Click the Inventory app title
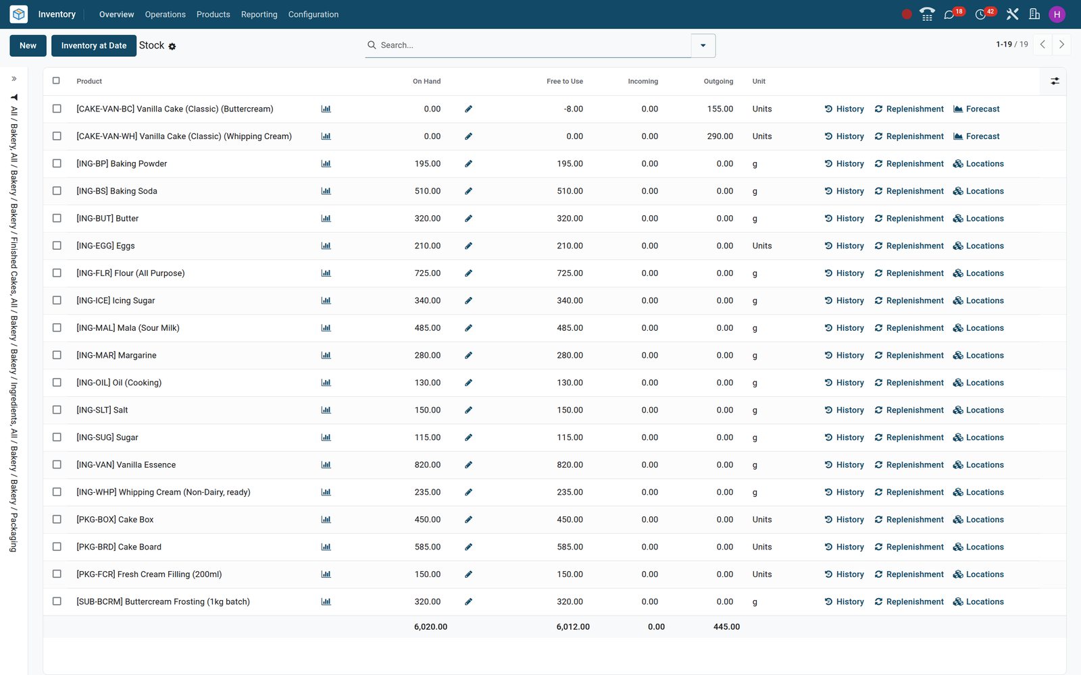The image size is (1081, 675). coord(57,14)
